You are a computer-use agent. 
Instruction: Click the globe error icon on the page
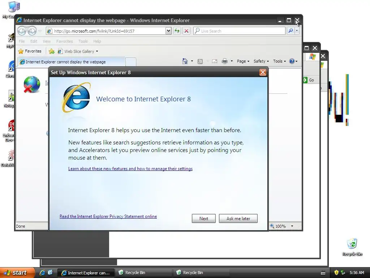coord(32,84)
